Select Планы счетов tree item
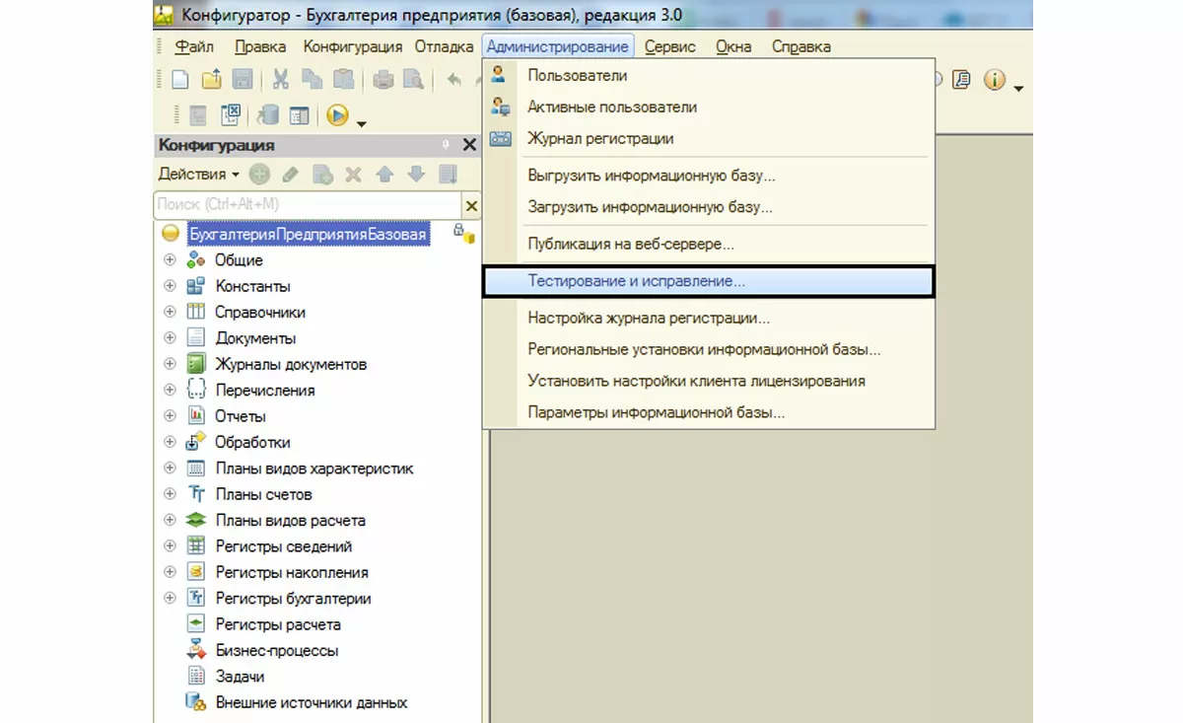 tap(263, 494)
